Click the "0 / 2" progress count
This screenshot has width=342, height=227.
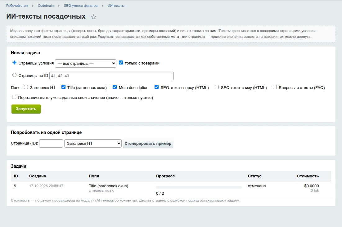click(160, 194)
